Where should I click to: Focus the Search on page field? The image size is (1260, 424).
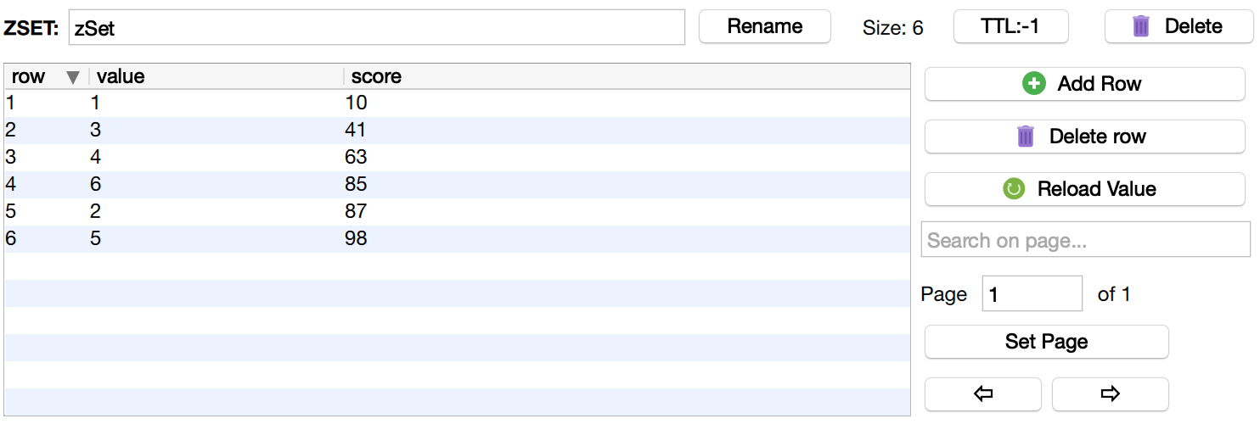click(x=1085, y=241)
